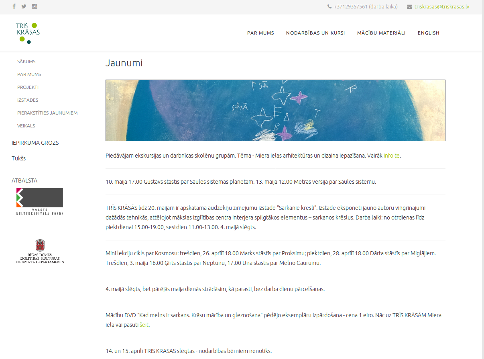Click 'Piedāvājam ekskursijas un darbnīcas' text

[253, 156]
